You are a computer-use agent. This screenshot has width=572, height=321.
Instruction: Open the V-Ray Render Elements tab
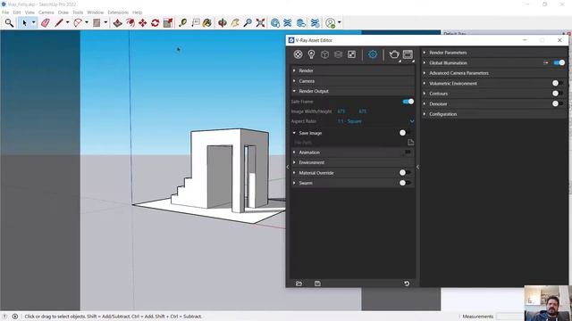[338, 54]
